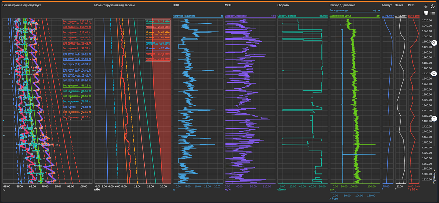Click the 'Обороты ротора' curve label
The height and width of the screenshot is (203, 439).
point(286,16)
